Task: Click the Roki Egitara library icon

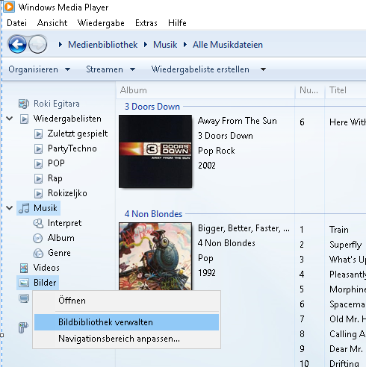Action: [24, 104]
